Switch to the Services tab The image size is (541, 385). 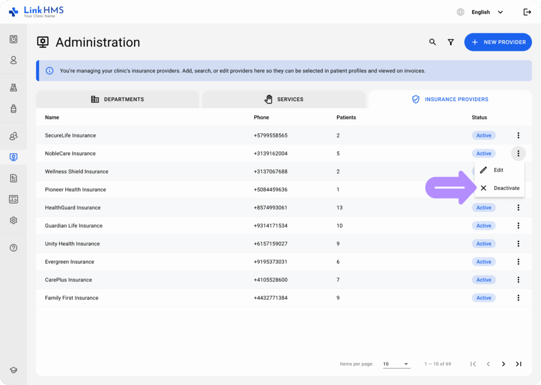284,99
